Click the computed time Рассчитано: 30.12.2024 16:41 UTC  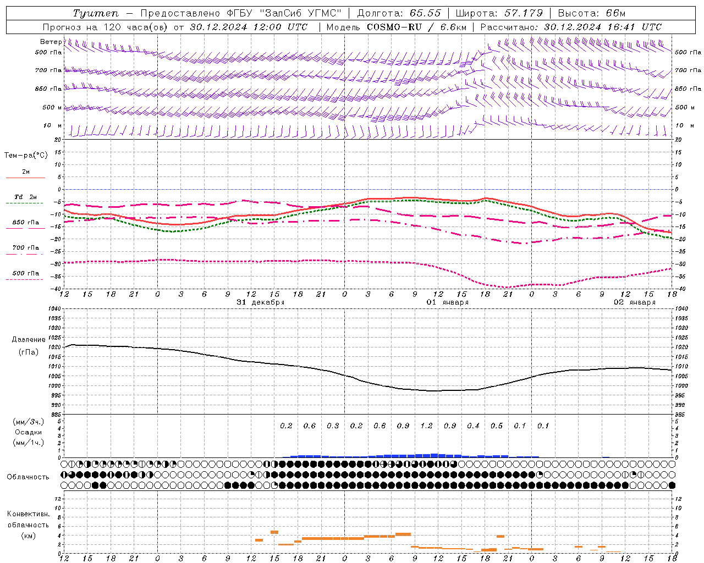tap(571, 27)
